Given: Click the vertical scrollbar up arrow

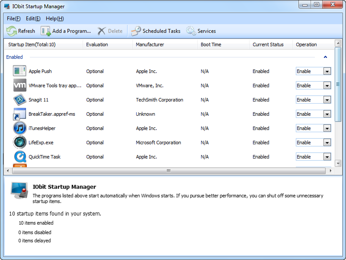Looking at the screenshot, I should [x=338, y=43].
